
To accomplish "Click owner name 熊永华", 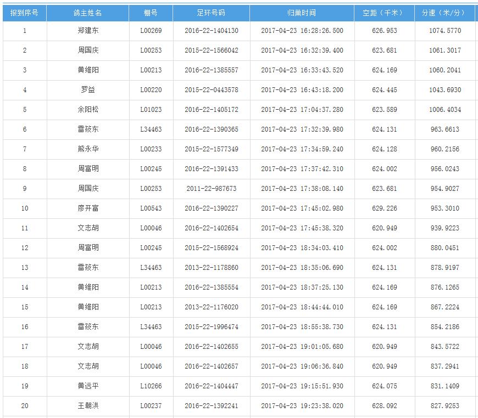I will 88,149.
